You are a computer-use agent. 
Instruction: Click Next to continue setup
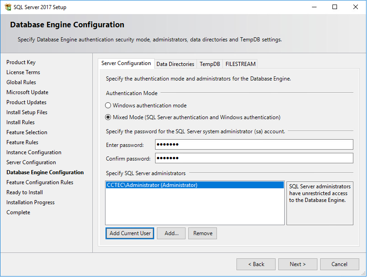pos(297,264)
